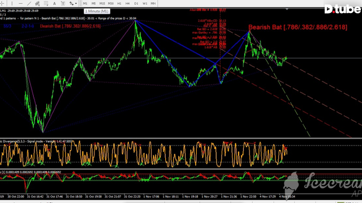This screenshot has height=203, width=362.
Task: Select the arrows objects tool
Action: (71, 3)
